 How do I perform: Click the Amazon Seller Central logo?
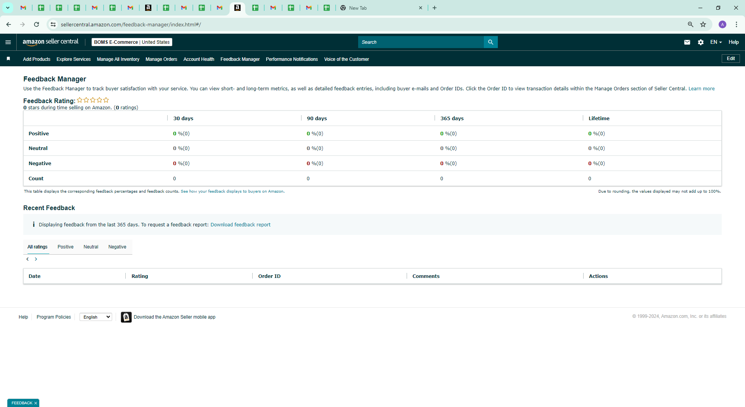pos(50,42)
